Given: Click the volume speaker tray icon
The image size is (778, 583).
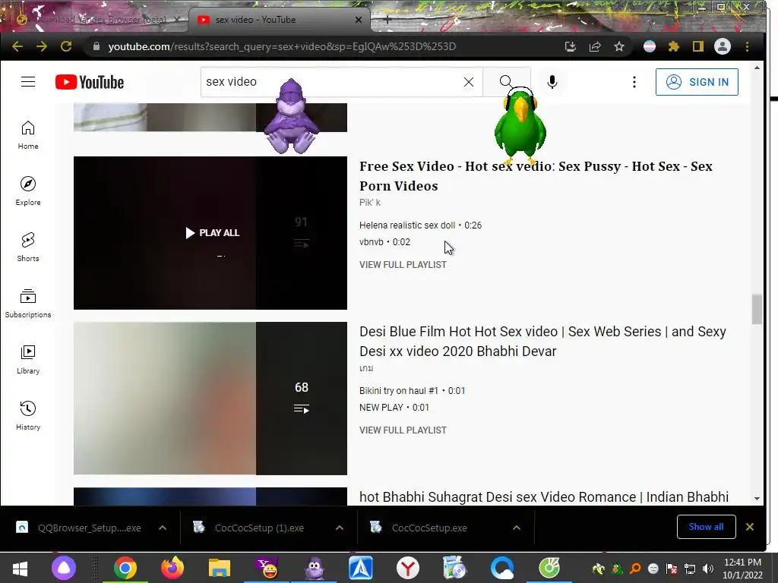Looking at the screenshot, I should [707, 569].
